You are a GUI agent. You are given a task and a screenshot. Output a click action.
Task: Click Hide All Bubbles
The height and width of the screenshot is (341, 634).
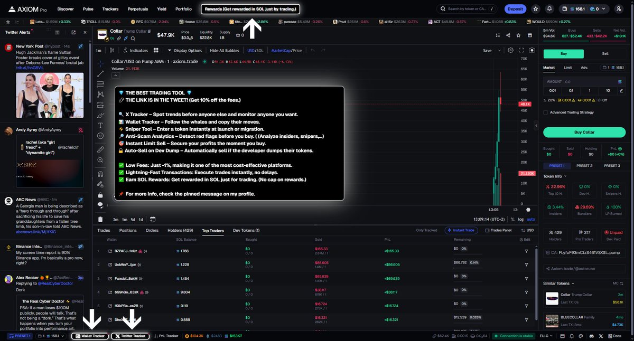(x=225, y=51)
